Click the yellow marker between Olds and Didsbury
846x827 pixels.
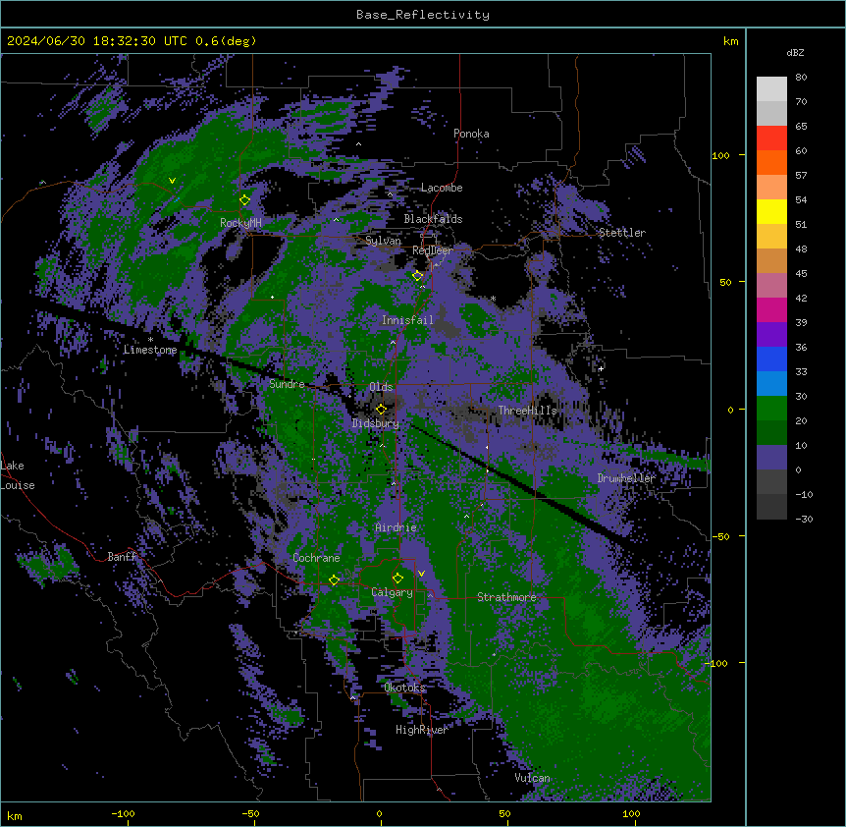(382, 410)
